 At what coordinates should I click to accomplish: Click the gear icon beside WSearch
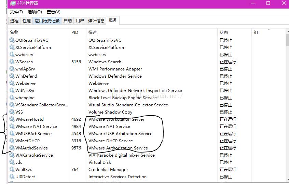(x=12, y=62)
